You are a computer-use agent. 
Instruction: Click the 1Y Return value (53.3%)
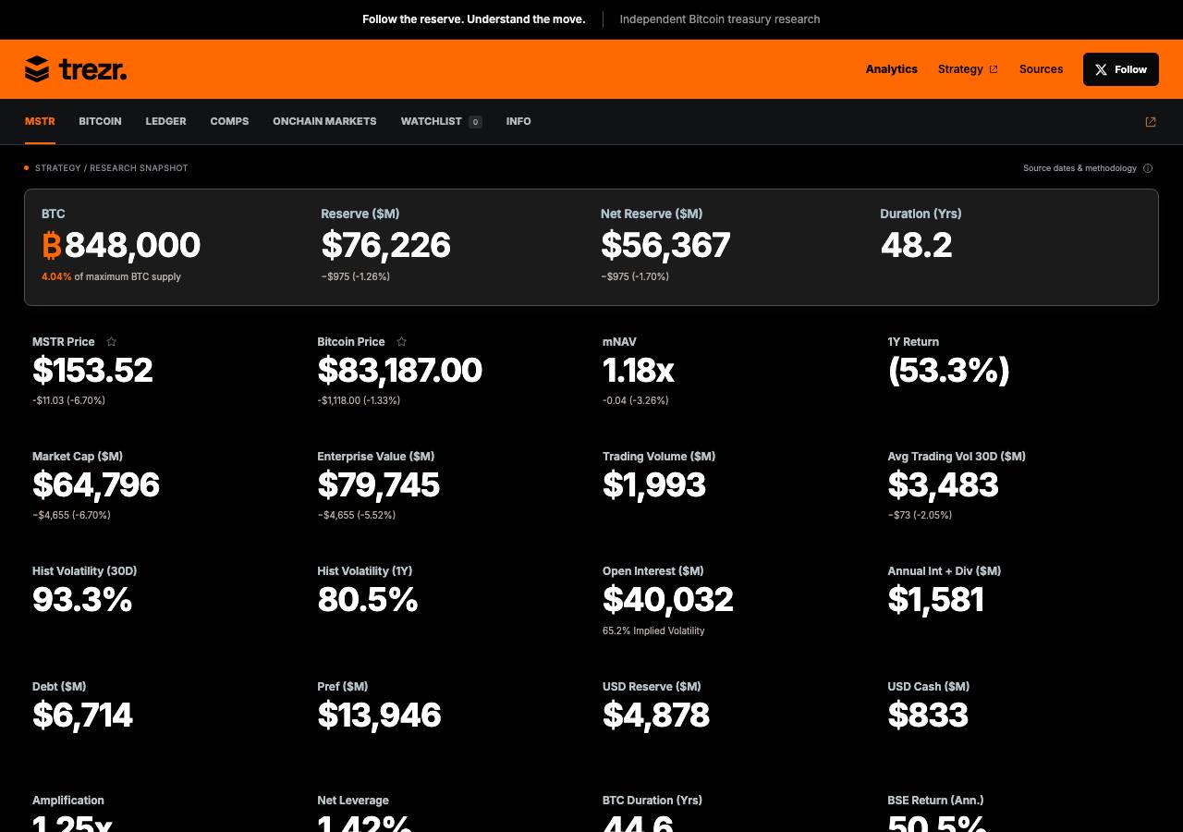[948, 371]
